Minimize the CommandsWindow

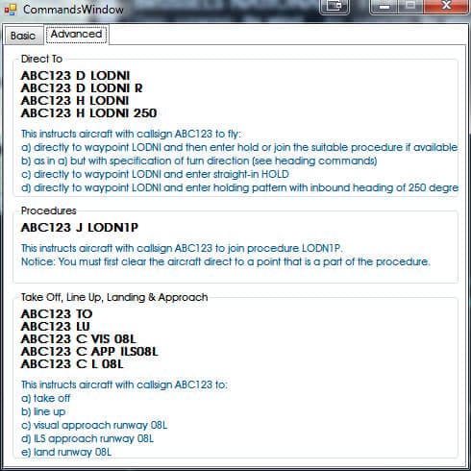point(384,7)
